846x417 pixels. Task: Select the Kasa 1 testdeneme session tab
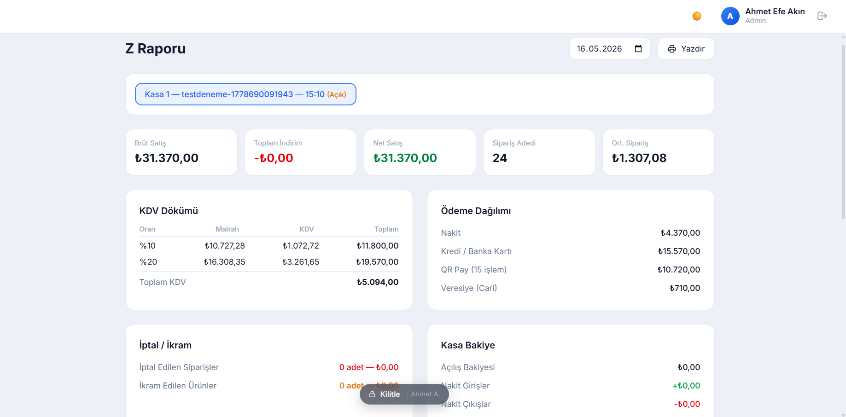(x=245, y=94)
